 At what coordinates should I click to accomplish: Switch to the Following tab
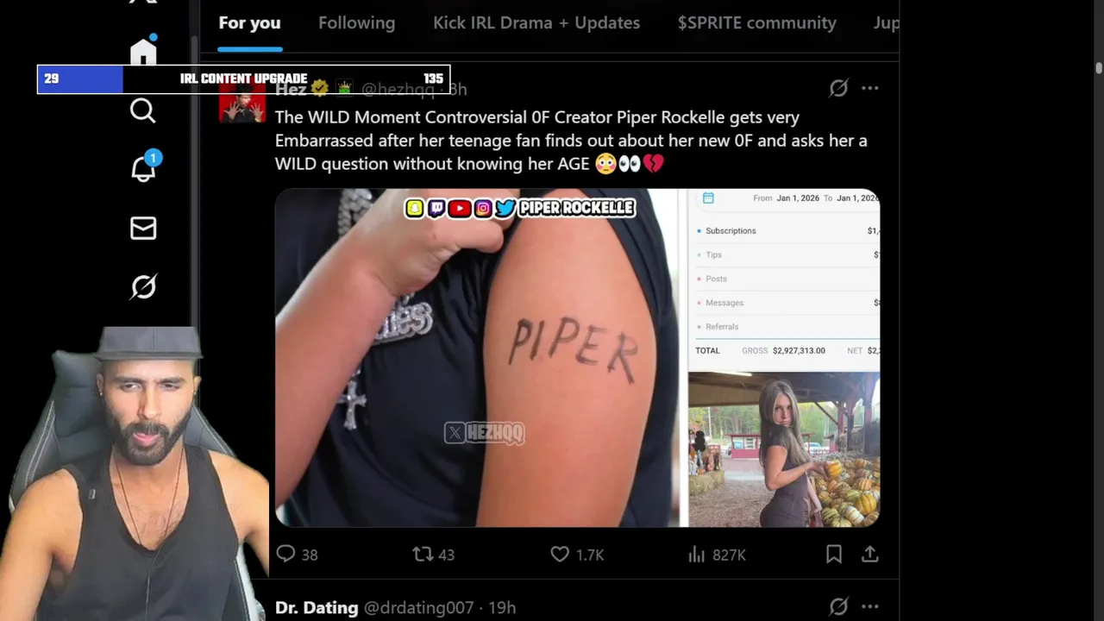356,23
